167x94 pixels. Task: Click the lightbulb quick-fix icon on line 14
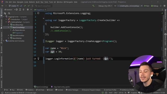click(x=38, y=58)
